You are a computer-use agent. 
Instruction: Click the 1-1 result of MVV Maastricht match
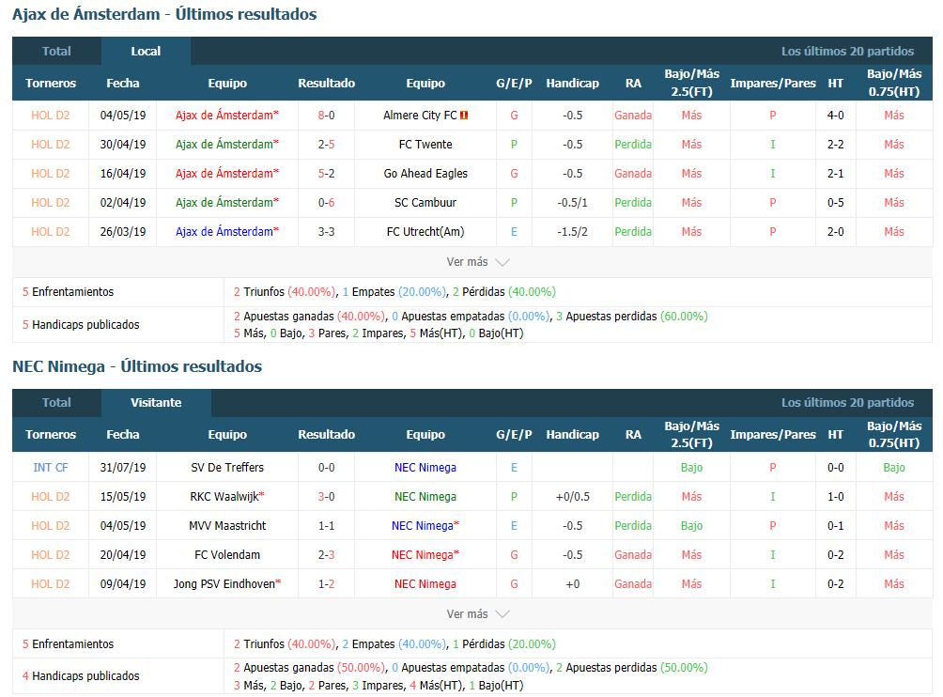(327, 526)
